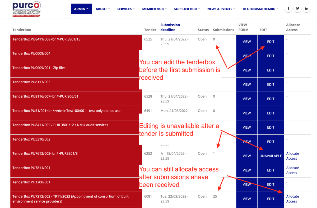This screenshot has height=208, width=317.
Task: Expand the SERVICES dropdown
Action: pos(126,9)
